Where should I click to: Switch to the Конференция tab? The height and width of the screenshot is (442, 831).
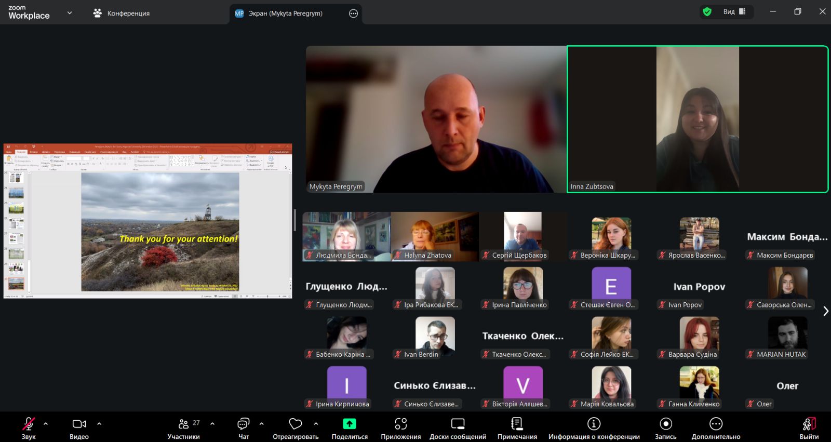coord(122,14)
